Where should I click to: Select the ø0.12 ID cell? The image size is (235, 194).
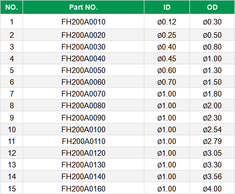coord(167,22)
